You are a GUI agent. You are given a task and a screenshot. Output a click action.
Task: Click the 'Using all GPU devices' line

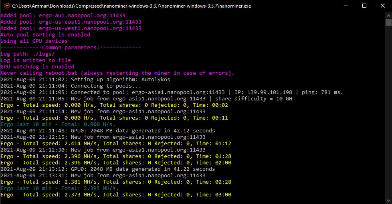click(x=34, y=41)
